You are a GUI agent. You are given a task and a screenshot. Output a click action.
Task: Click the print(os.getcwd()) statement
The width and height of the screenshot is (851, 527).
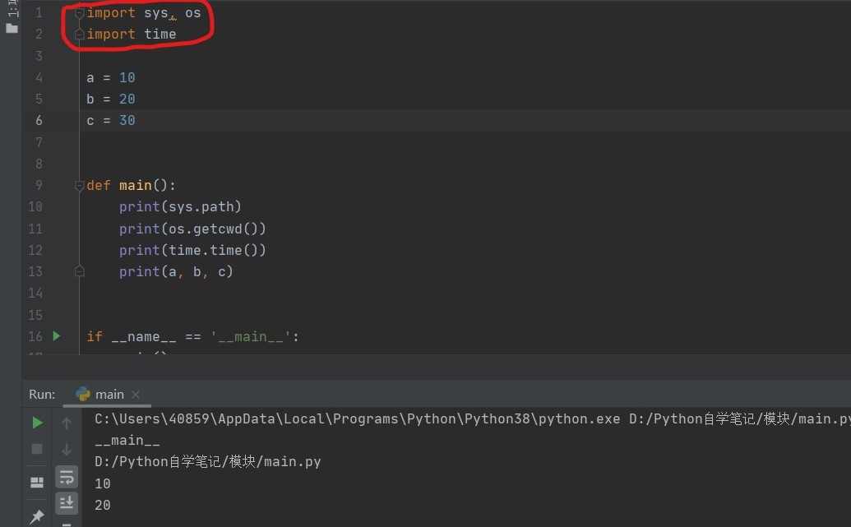coord(192,229)
